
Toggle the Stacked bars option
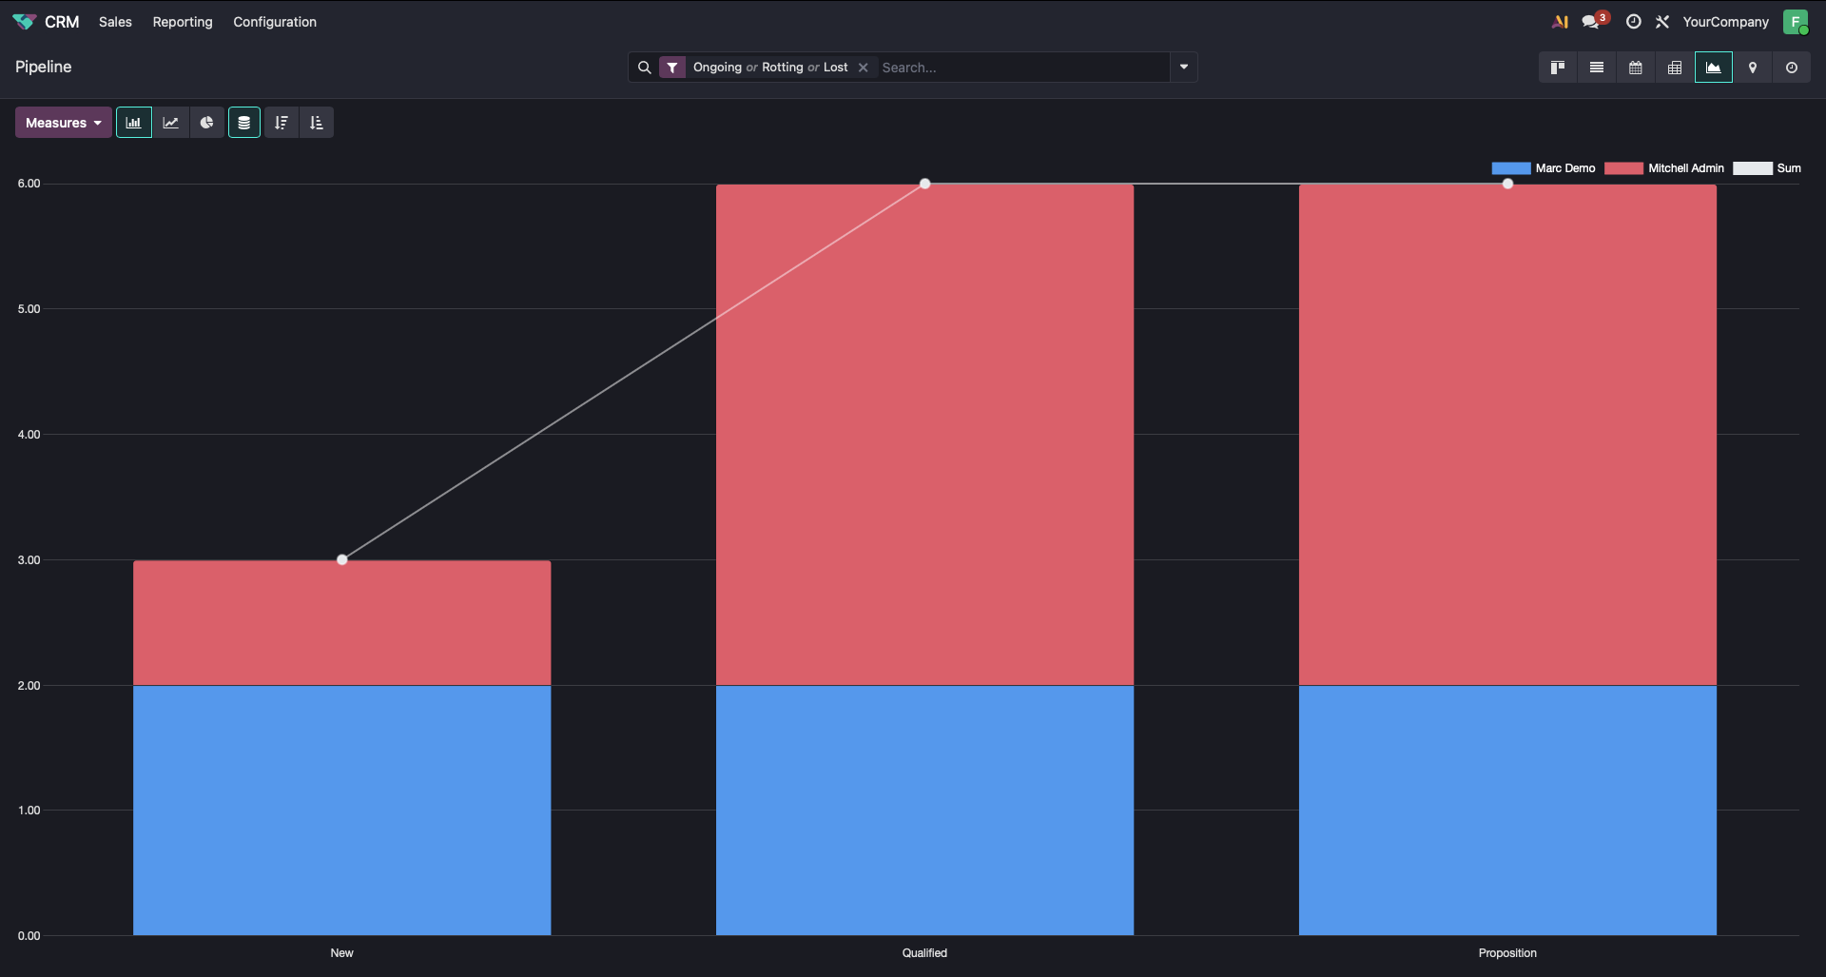[244, 123]
